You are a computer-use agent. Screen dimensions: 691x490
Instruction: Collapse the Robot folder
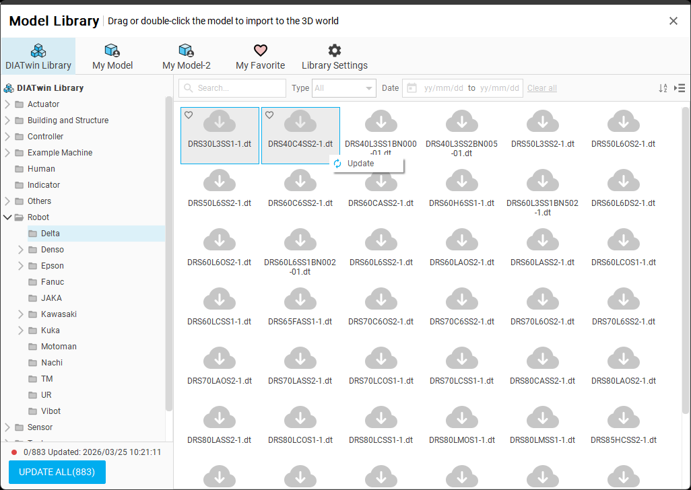tap(7, 217)
